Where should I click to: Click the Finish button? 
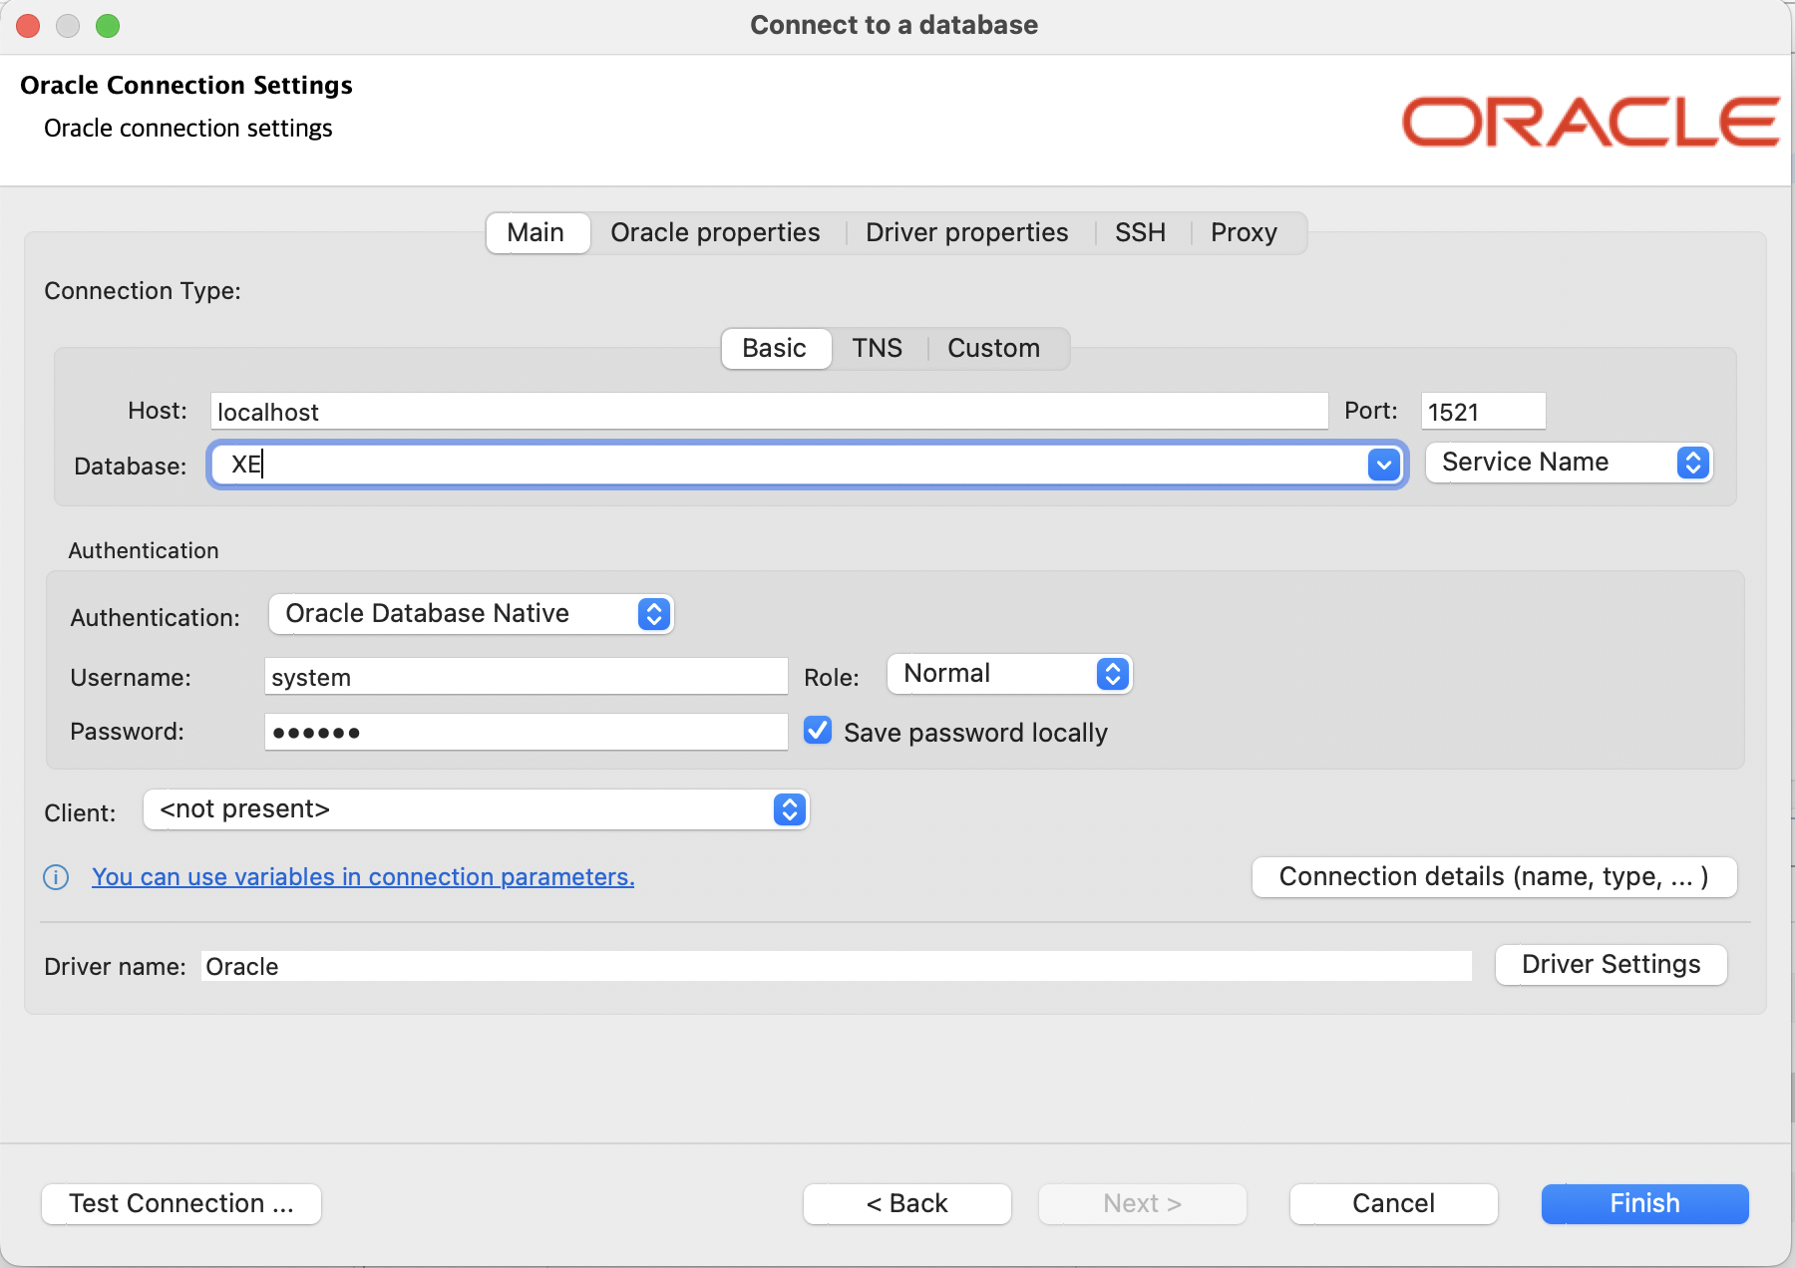click(x=1645, y=1204)
